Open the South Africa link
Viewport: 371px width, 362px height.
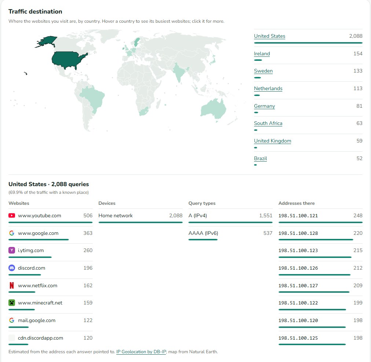coord(268,123)
